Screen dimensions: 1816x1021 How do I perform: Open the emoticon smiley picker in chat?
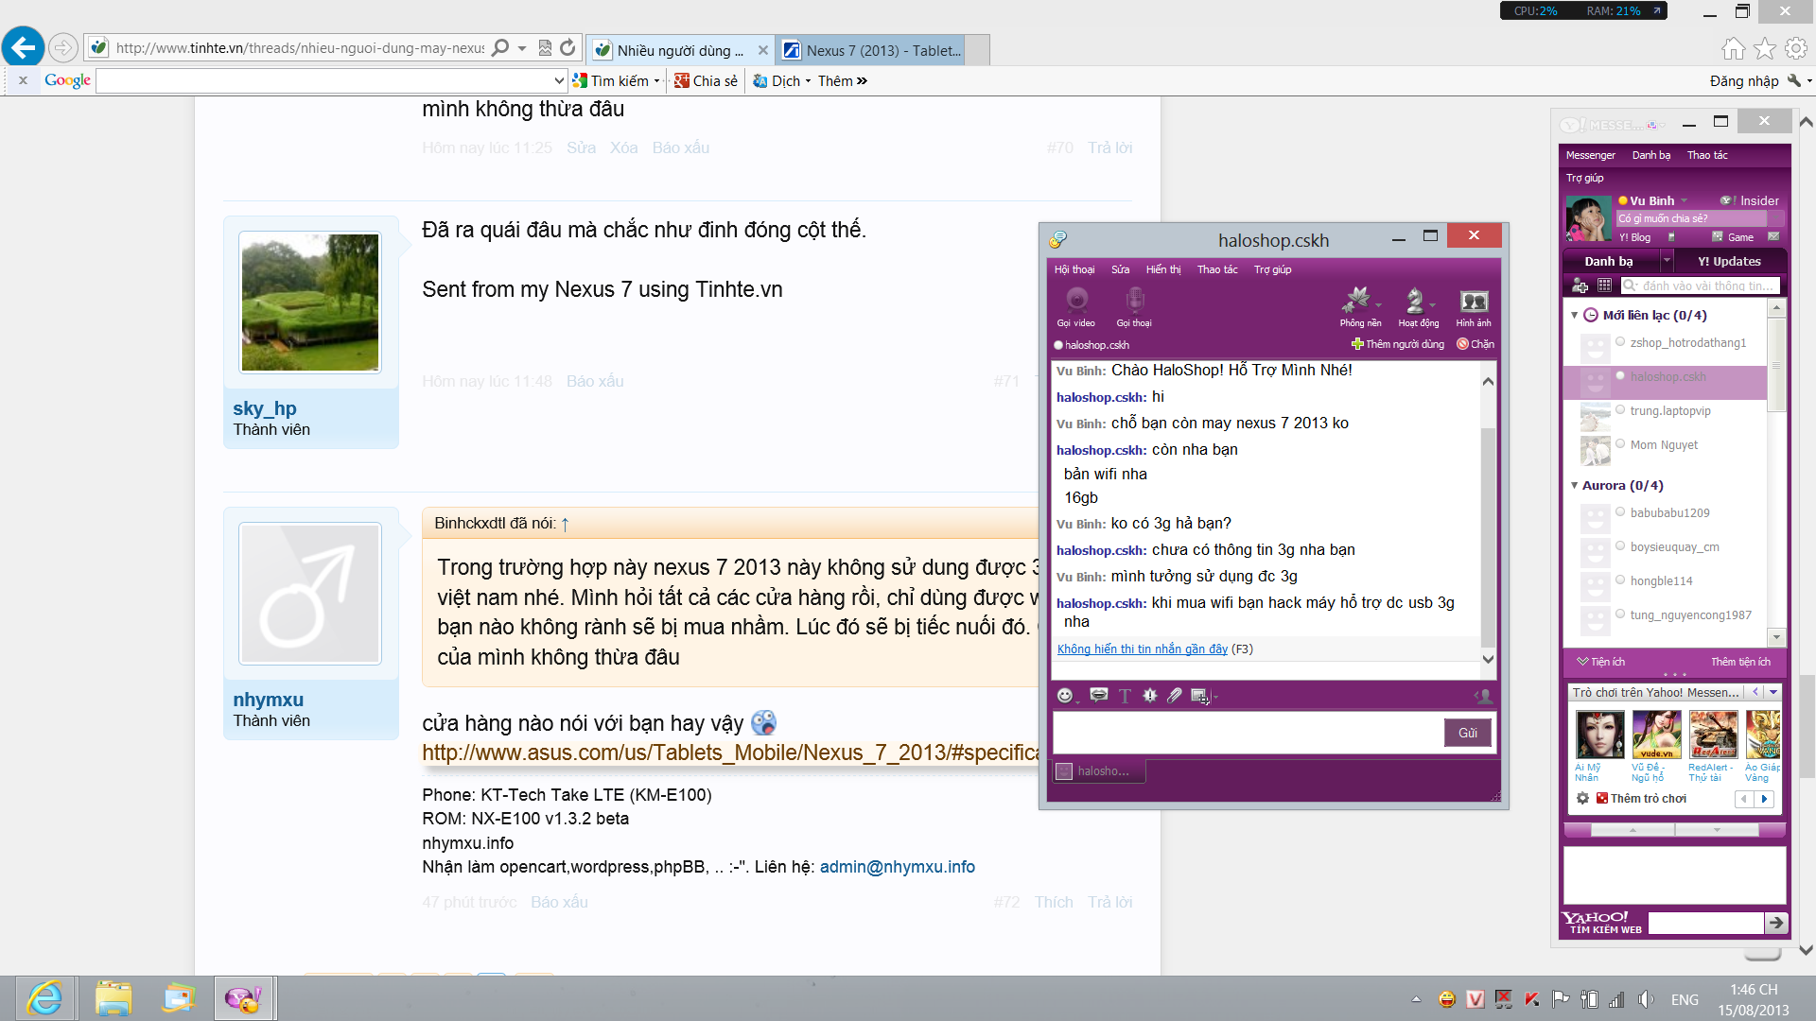pos(1065,696)
